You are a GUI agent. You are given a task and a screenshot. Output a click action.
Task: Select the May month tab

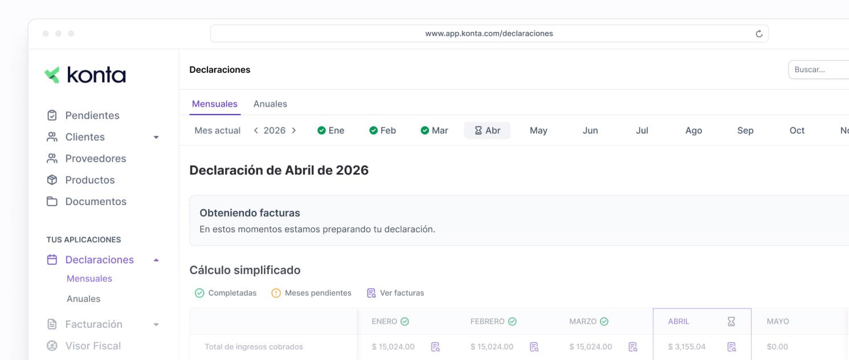[x=538, y=130]
